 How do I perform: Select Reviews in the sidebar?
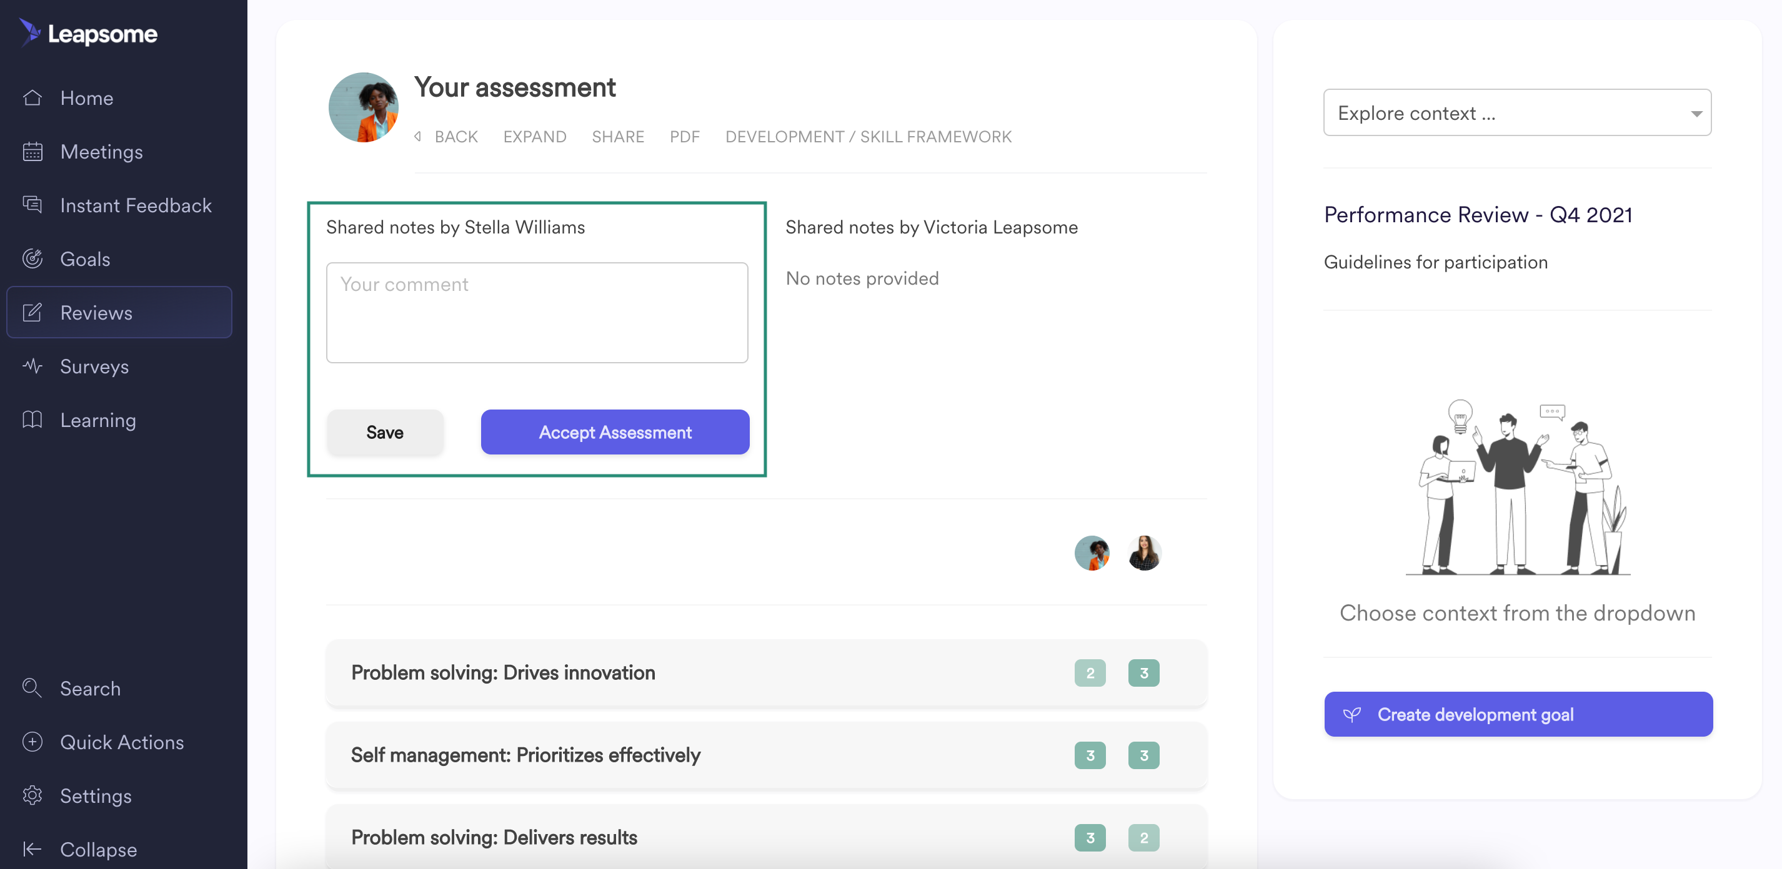pos(119,313)
